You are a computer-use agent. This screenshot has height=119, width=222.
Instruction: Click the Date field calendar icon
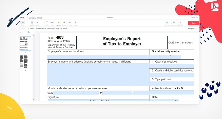[x=176, y=100]
